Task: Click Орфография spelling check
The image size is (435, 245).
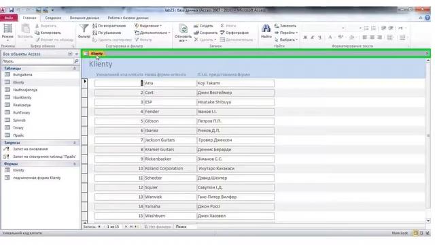Action: 234,33
